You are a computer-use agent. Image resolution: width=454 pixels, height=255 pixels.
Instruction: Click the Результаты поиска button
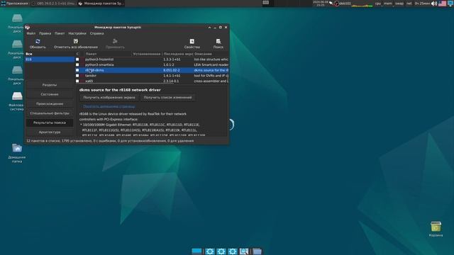coord(50,123)
